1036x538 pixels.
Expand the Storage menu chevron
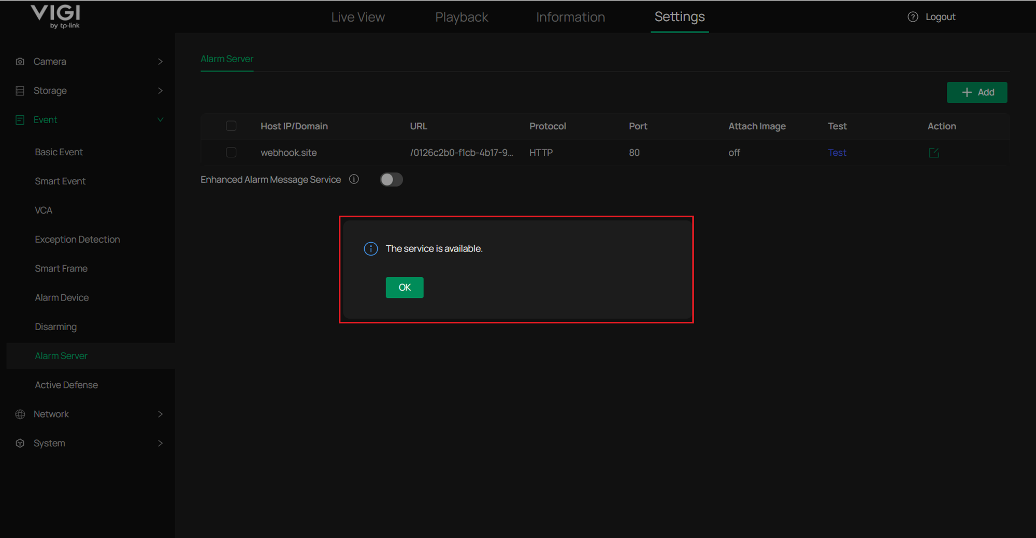(160, 91)
